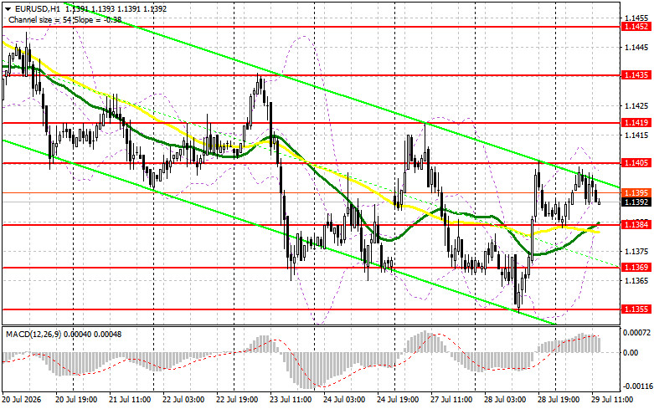
Task: Click the '28 Jul 03:00' time axis label
Action: [x=505, y=400]
